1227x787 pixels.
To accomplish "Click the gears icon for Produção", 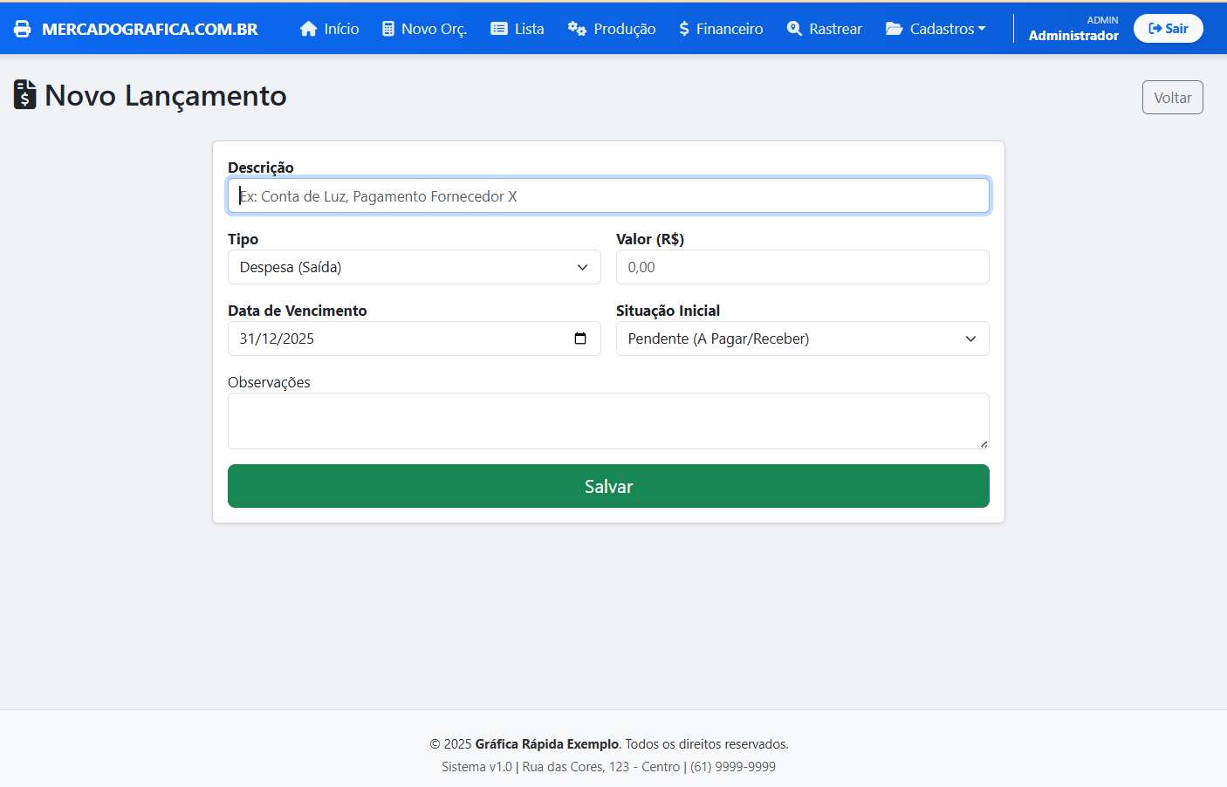I will [x=577, y=29].
